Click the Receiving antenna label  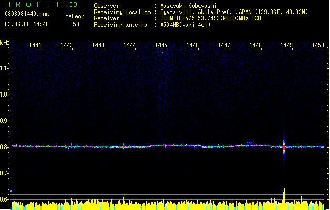pos(121,25)
